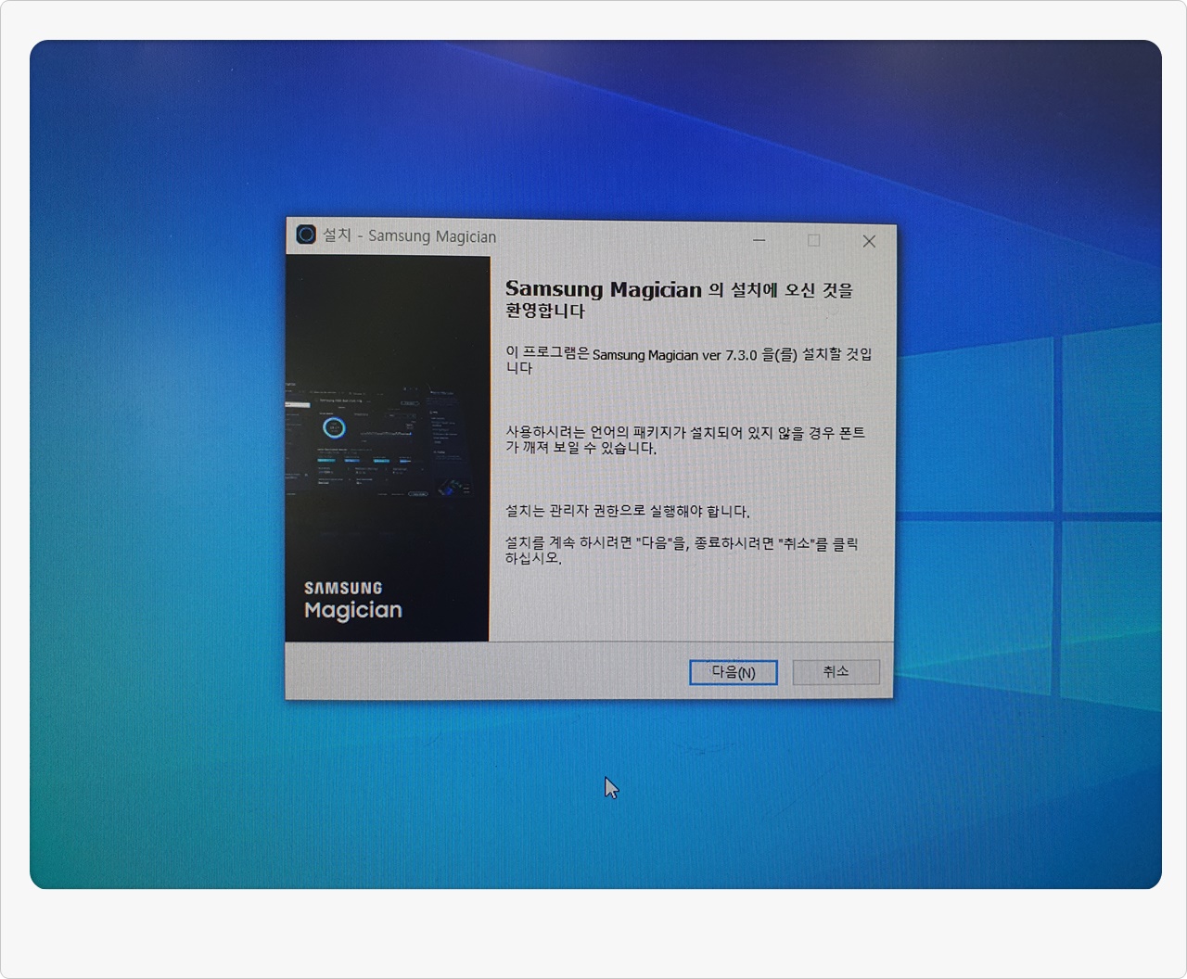Click the greyed-out maximize button in the title bar
Screen dimensions: 1187x979
pyautogui.click(x=813, y=240)
